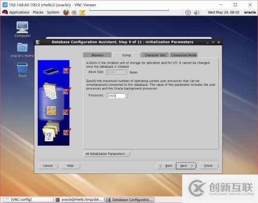The image size is (258, 203).
Task: Switch to the Character Sets tab
Action: (155, 55)
